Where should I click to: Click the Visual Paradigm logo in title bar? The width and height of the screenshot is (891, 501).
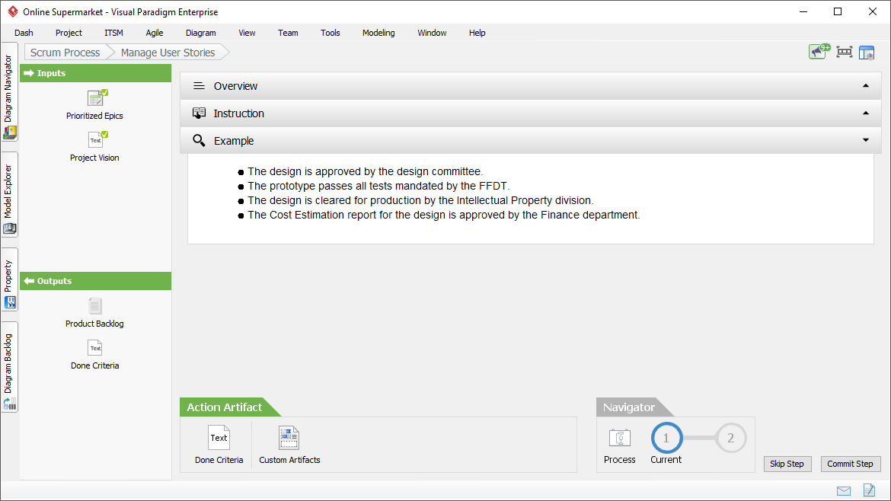click(x=12, y=11)
